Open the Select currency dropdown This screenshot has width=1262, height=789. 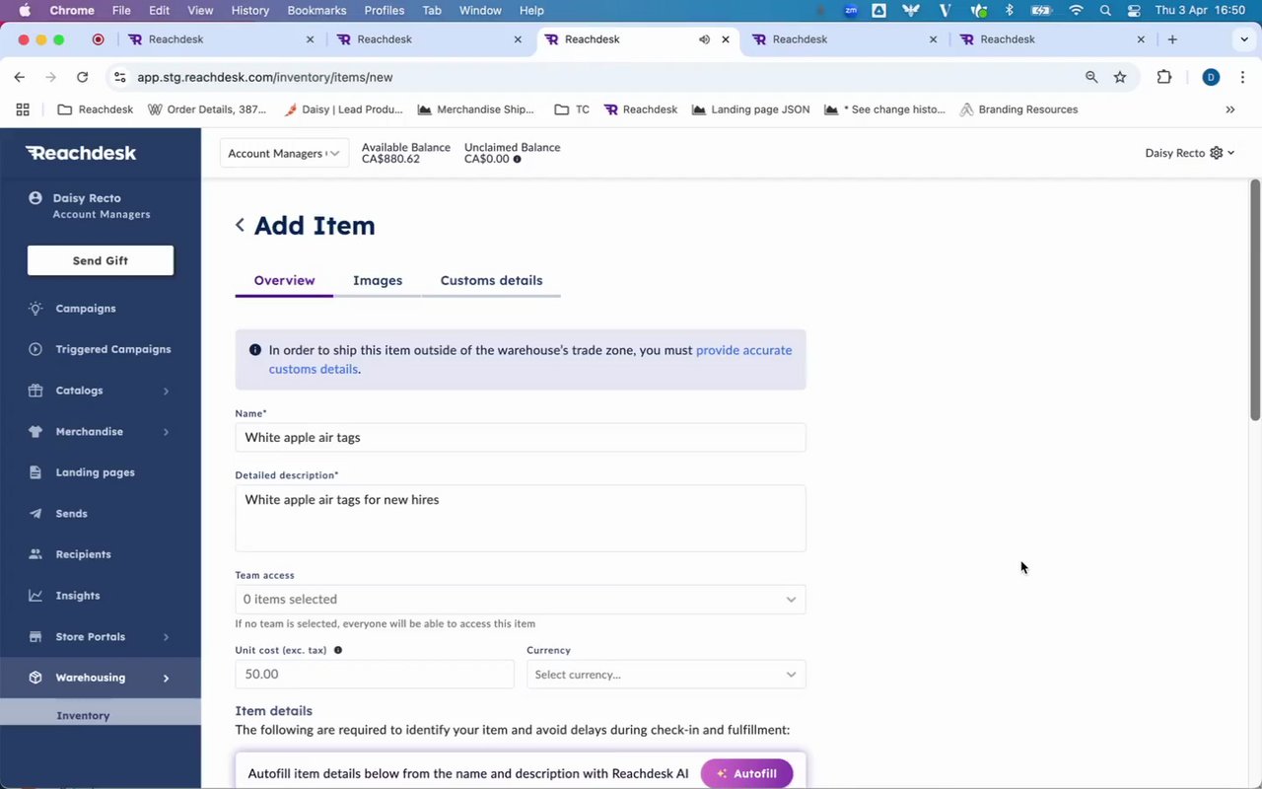666,675
